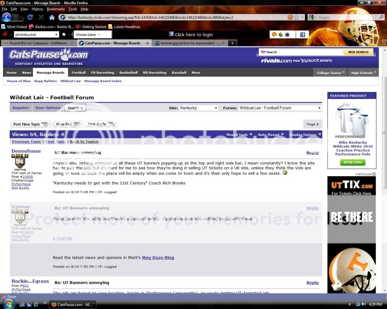Open a new tab with the plus button
387x309 pixels.
point(232,43)
